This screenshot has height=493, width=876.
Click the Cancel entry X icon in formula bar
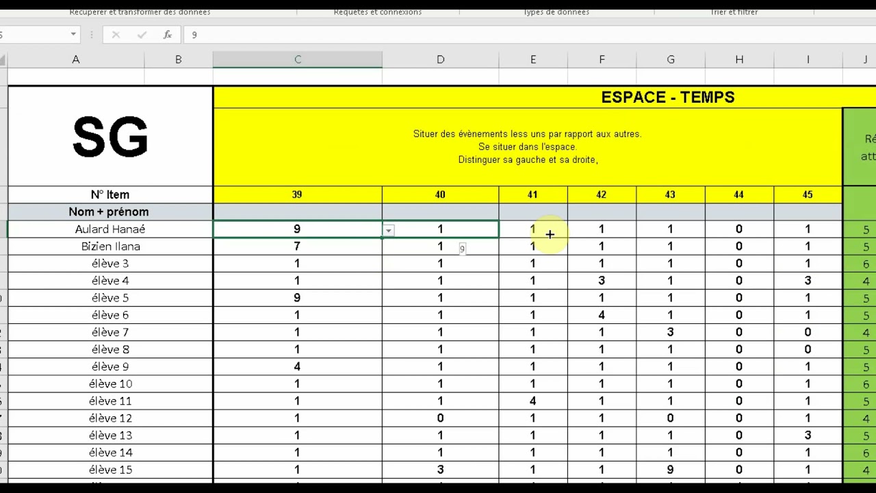pos(116,34)
